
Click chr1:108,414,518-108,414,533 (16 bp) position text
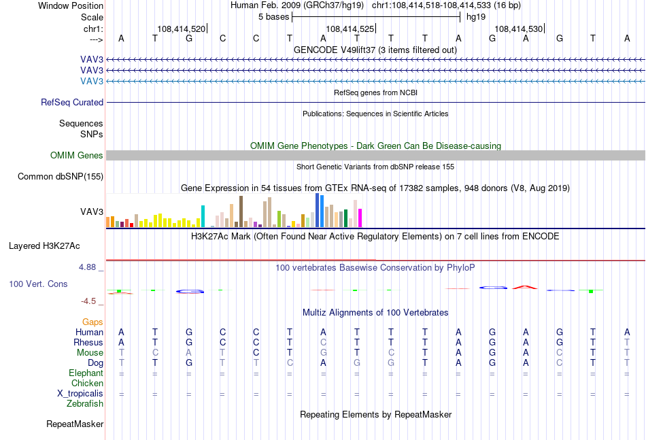point(446,5)
